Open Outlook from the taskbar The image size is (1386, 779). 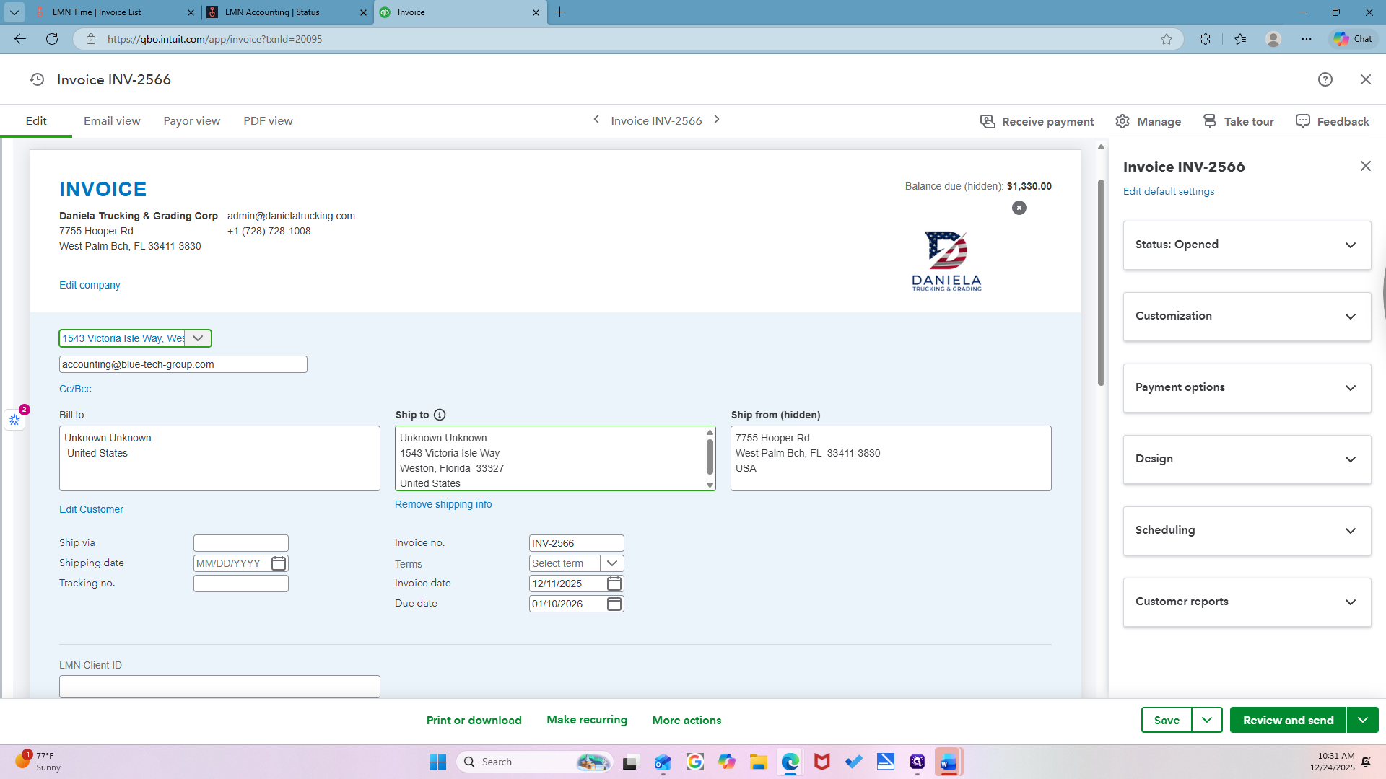pos(663,762)
